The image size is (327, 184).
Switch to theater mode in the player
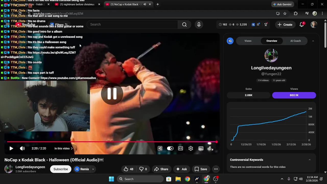[201, 148]
